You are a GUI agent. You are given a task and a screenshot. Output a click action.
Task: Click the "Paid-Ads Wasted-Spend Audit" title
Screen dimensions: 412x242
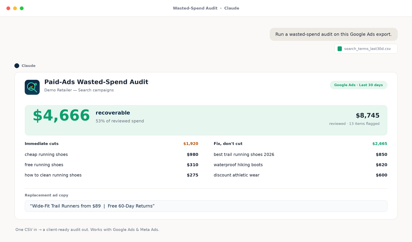(x=96, y=82)
